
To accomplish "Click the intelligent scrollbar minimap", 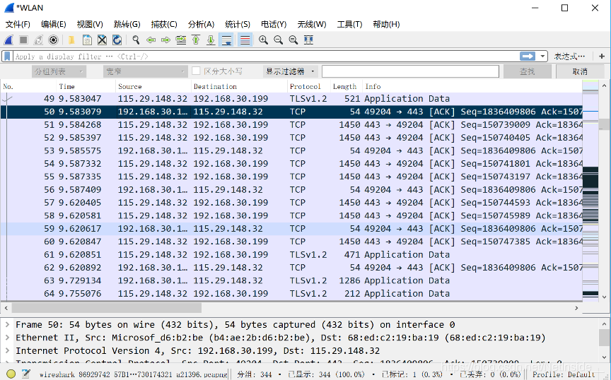I will [x=590, y=191].
